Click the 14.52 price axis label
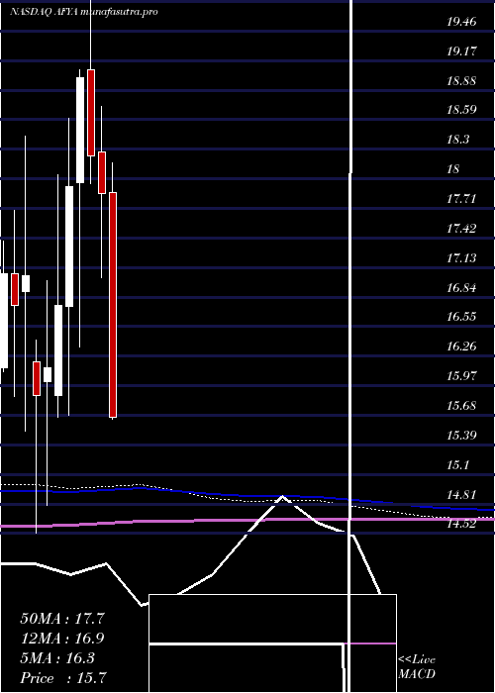Image resolution: width=495 pixels, height=693 pixels. pyautogui.click(x=461, y=524)
